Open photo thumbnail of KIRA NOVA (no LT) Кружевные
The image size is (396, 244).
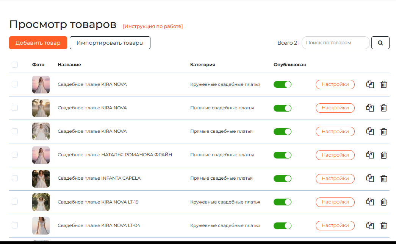(41, 84)
